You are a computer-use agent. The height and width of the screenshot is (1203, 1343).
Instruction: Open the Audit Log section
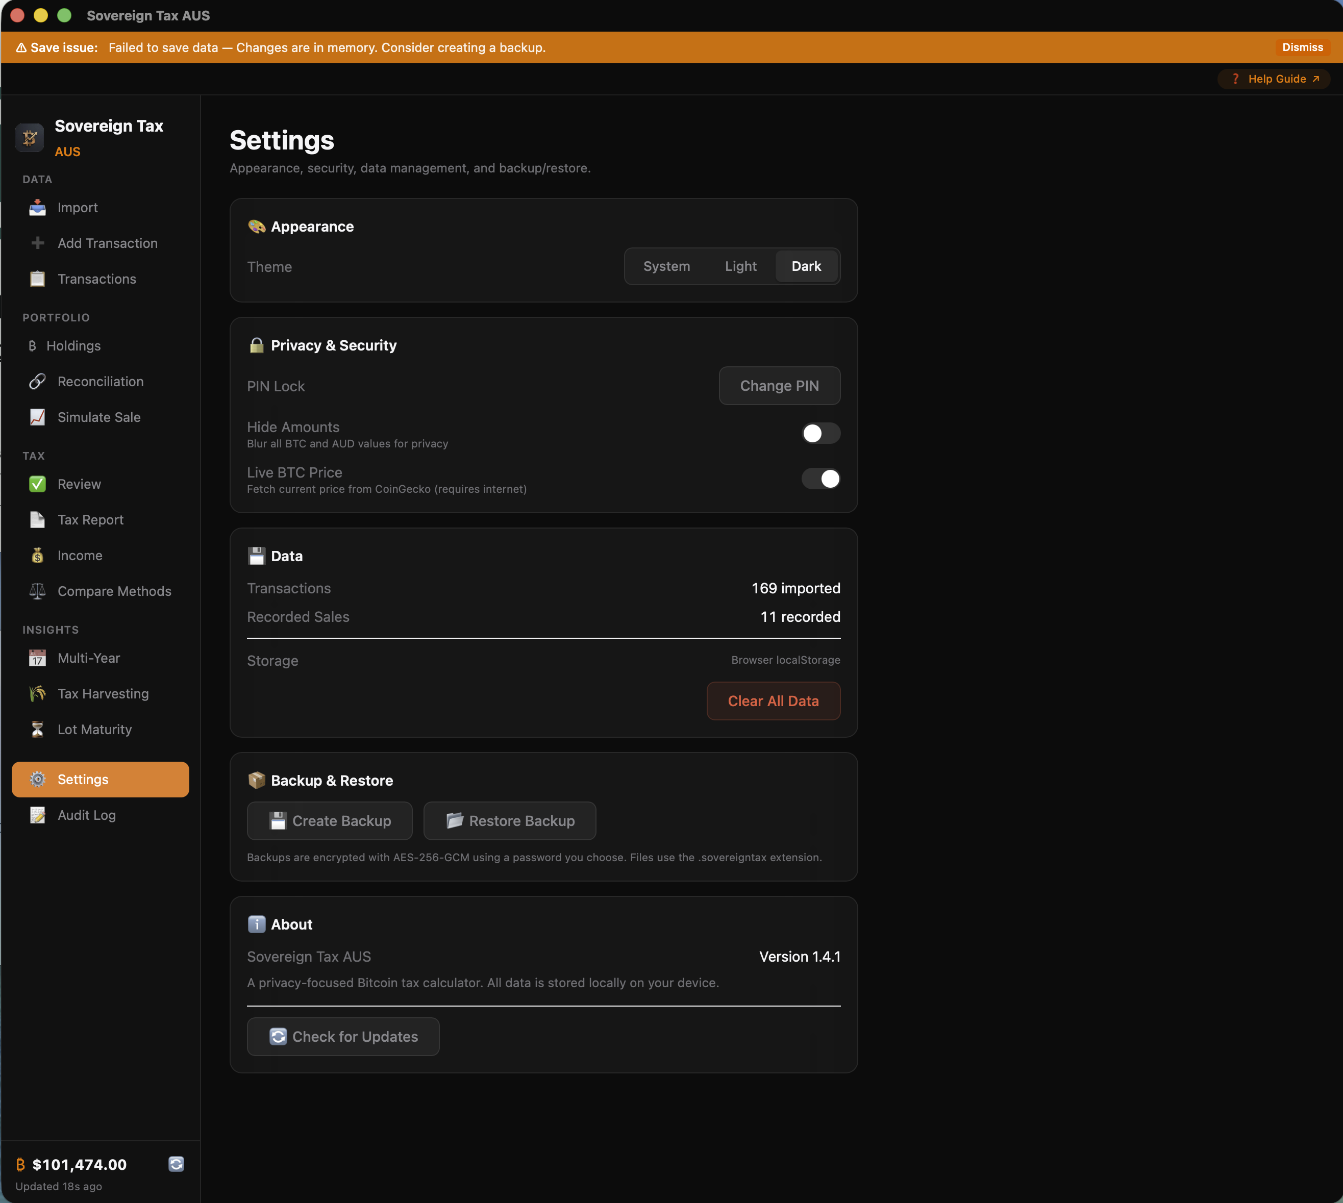[86, 815]
